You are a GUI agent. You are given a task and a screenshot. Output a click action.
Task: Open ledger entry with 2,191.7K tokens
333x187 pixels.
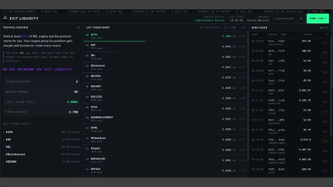point(290,102)
